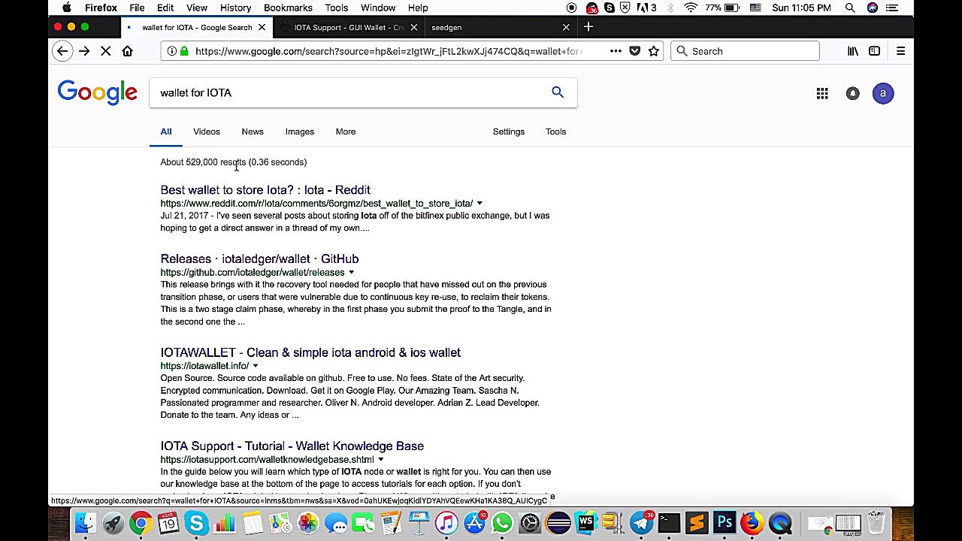Viewport: 962px width, 541px height.
Task: Close the 'wallet for IOTA' tab
Action: click(x=262, y=27)
